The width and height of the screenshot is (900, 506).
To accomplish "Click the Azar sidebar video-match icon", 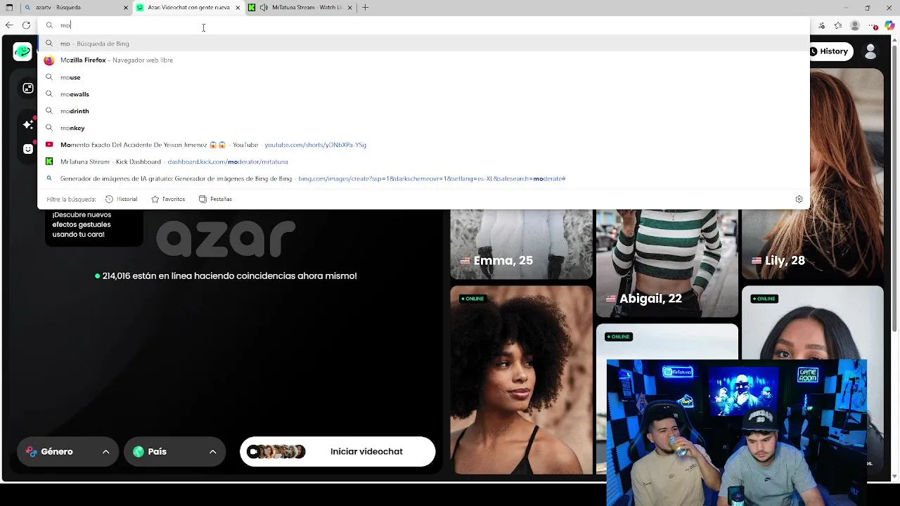I will pos(28,88).
